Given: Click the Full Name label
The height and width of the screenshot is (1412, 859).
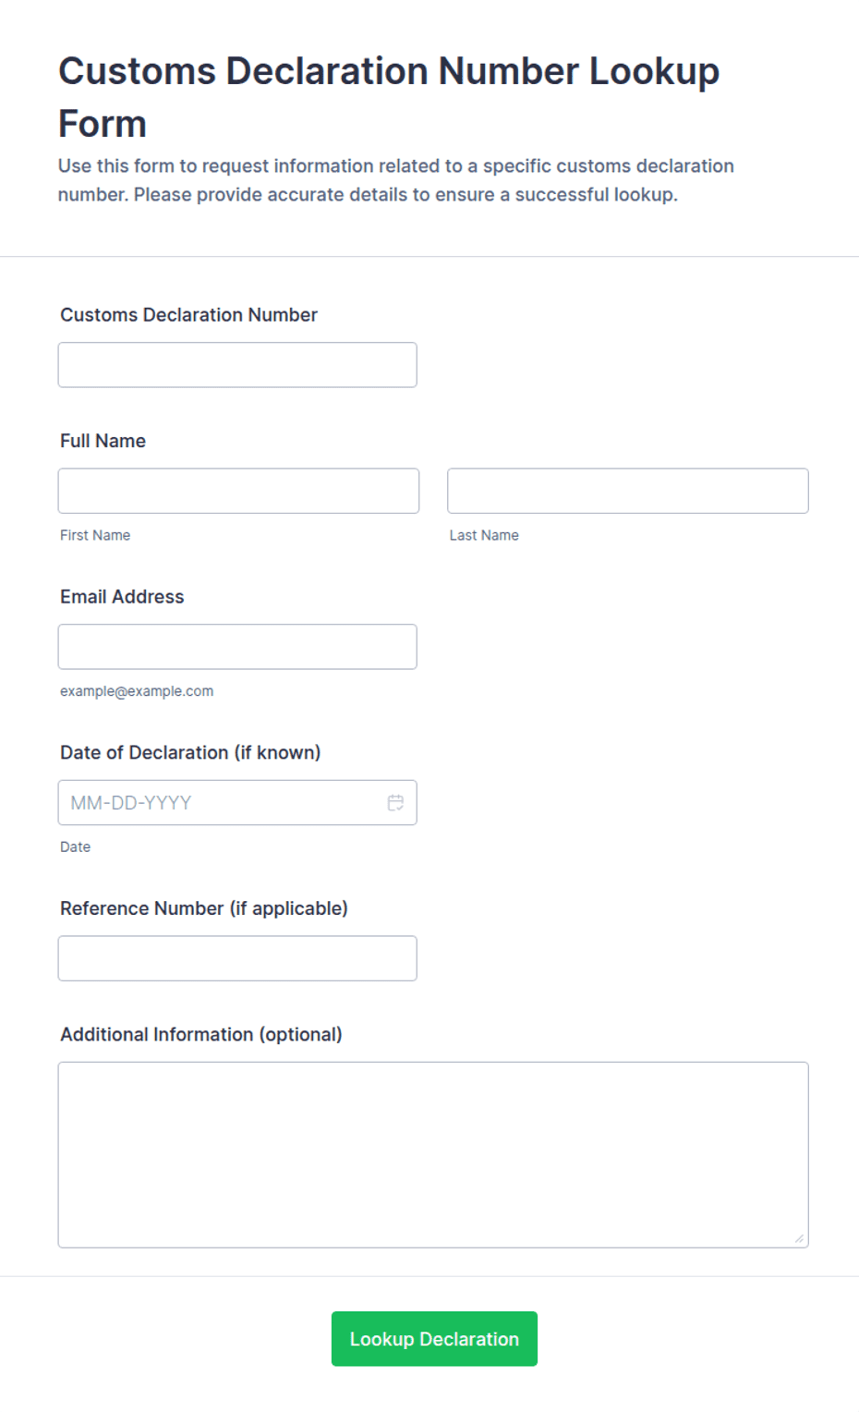Looking at the screenshot, I should point(103,441).
